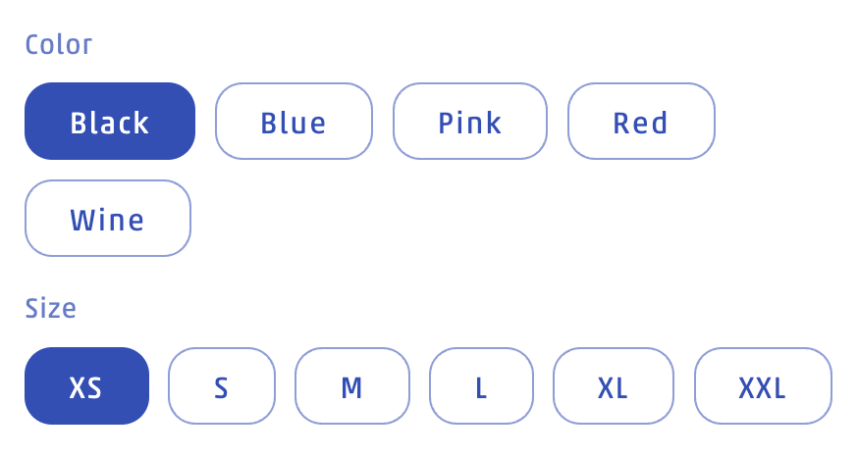Viewport: 858px width, 457px height.
Task: Choose the Blue color option
Action: point(294,122)
